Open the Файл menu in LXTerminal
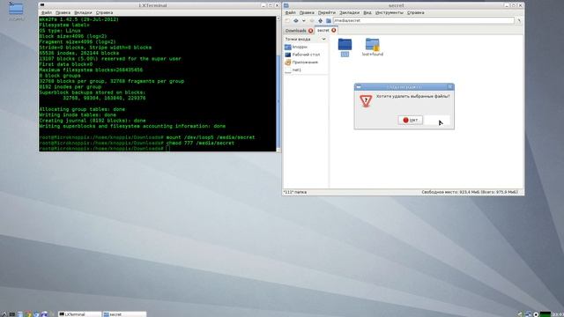Image resolution: width=564 pixels, height=317 pixels. point(47,12)
